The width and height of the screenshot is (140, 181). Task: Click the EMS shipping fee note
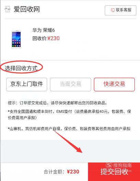click(x=69, y=114)
